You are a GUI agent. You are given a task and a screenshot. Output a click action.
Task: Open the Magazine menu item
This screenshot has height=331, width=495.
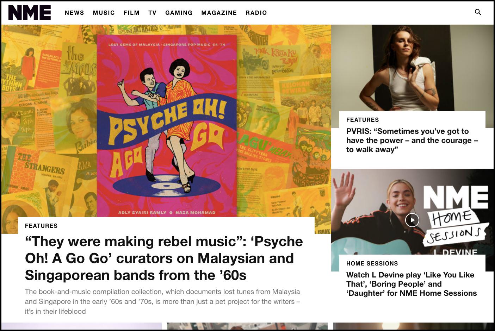(219, 13)
